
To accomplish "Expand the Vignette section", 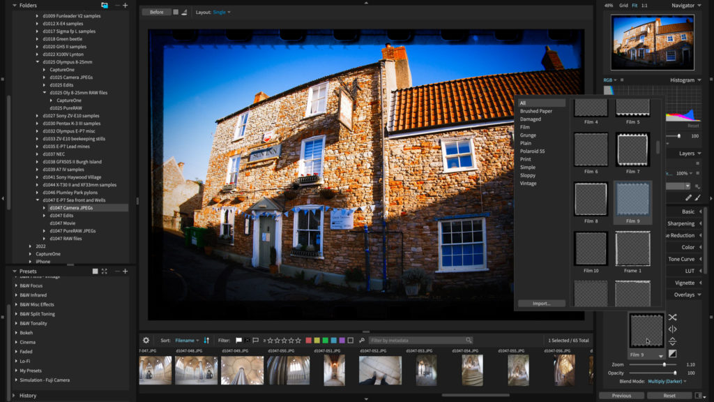I will tap(700, 283).
